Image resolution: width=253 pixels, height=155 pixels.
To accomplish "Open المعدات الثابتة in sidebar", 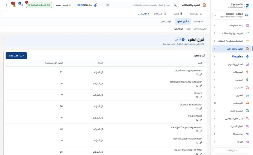I will point(232,111).
